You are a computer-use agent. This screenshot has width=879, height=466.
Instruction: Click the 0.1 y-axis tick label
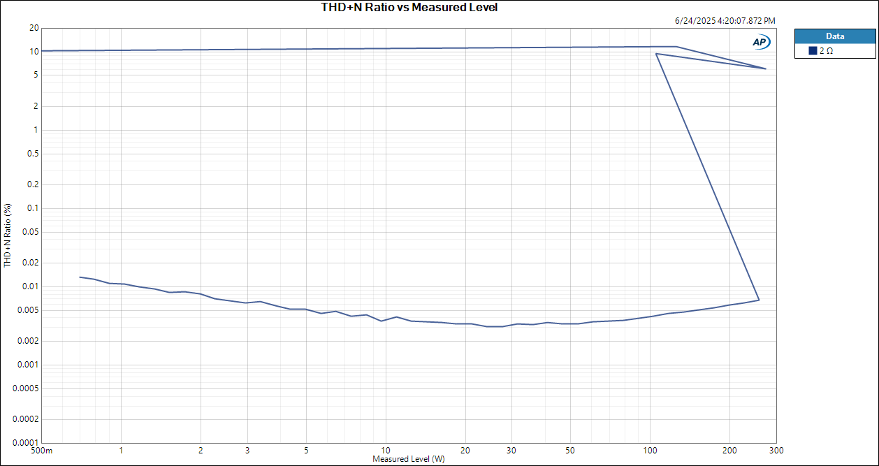click(33, 208)
